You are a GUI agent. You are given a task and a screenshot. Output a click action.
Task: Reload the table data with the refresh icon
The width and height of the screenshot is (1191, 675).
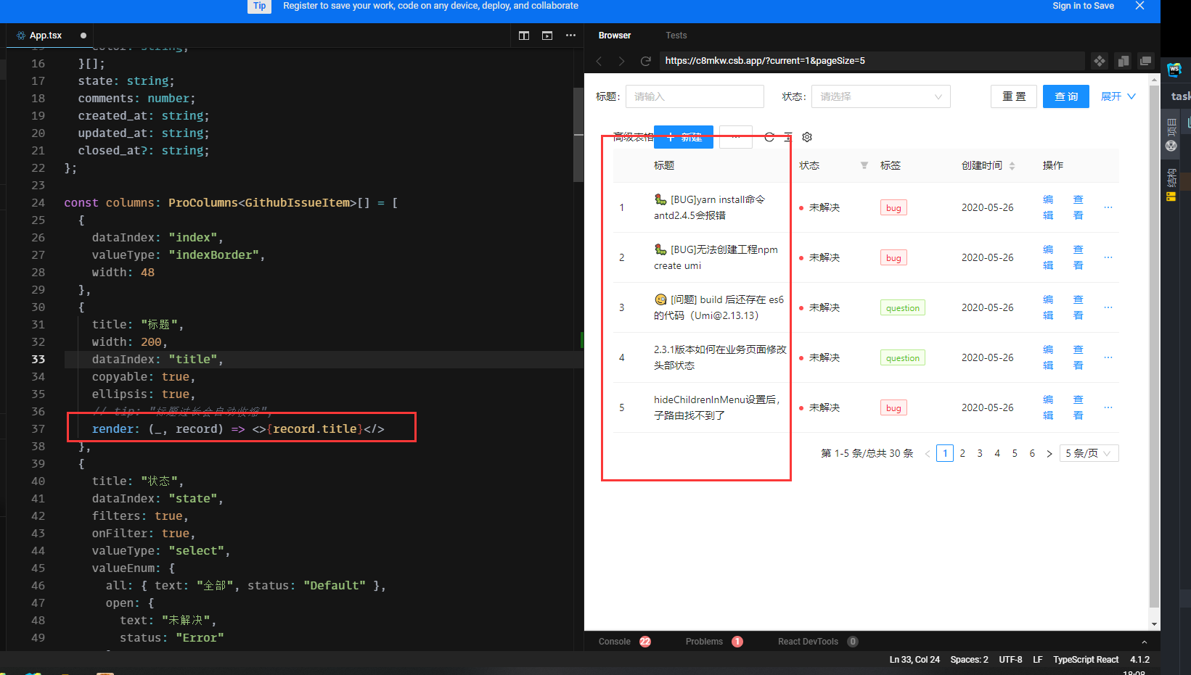pyautogui.click(x=769, y=137)
